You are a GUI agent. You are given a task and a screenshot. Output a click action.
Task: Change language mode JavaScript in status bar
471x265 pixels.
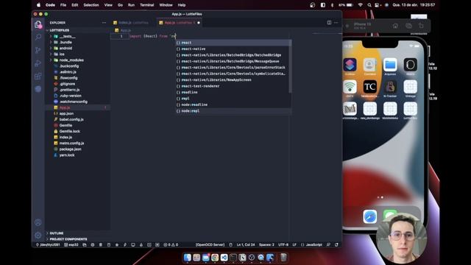pos(314,245)
